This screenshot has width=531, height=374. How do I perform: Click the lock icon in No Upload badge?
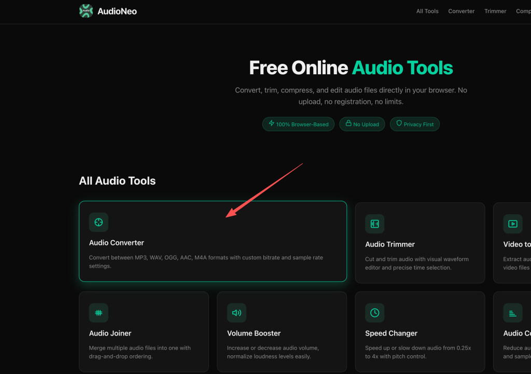coord(348,123)
